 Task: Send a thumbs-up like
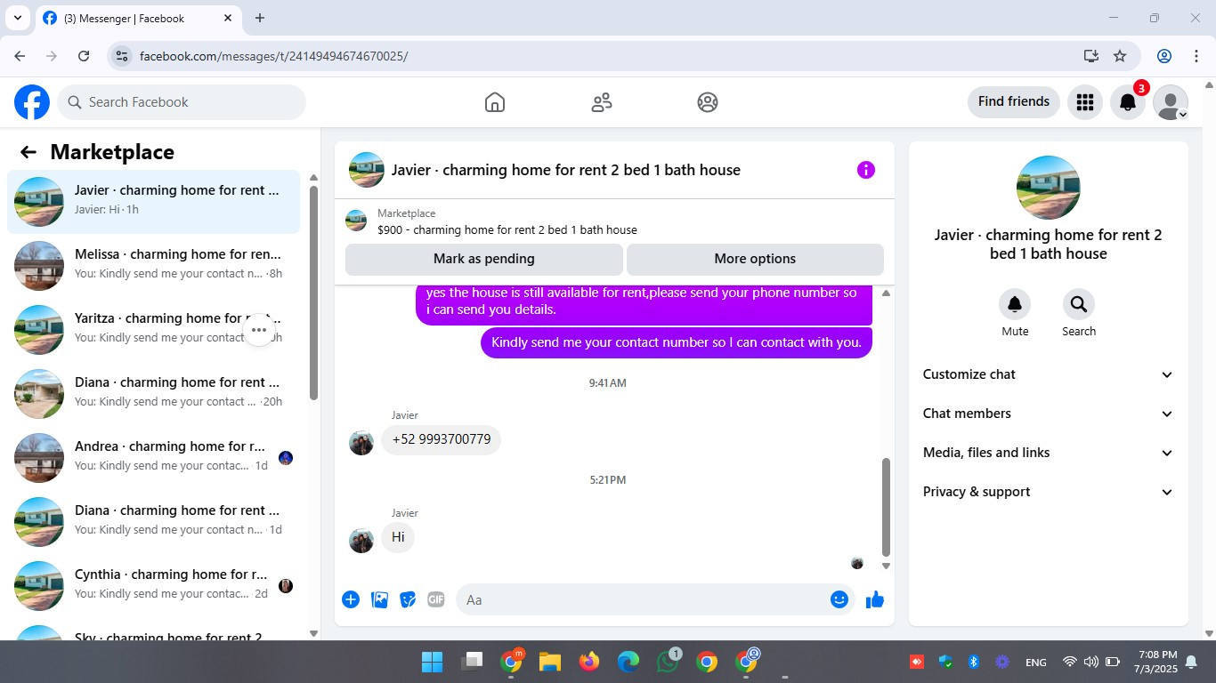coord(875,599)
